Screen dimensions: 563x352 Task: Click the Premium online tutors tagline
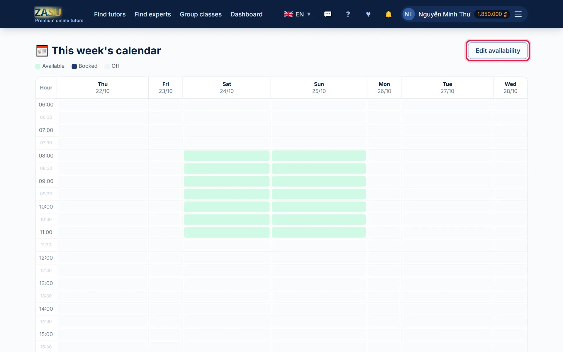(59, 21)
